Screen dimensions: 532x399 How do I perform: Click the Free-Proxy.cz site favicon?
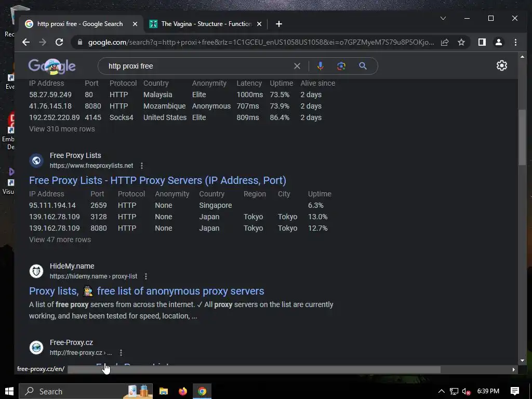[36, 348]
